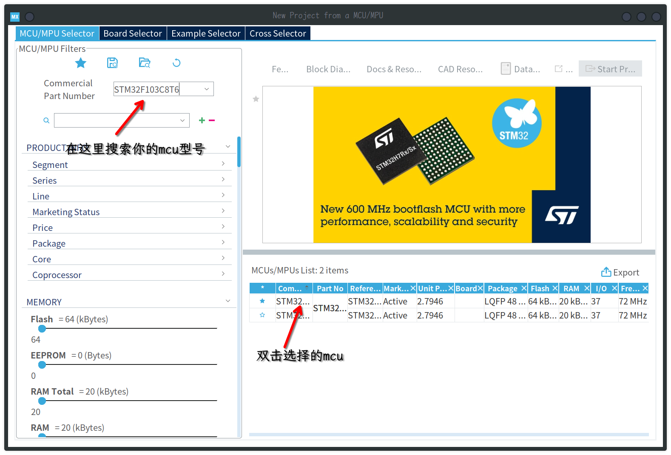671x455 pixels.
Task: Click the STM32H7 promotional banner
Action: (452, 165)
